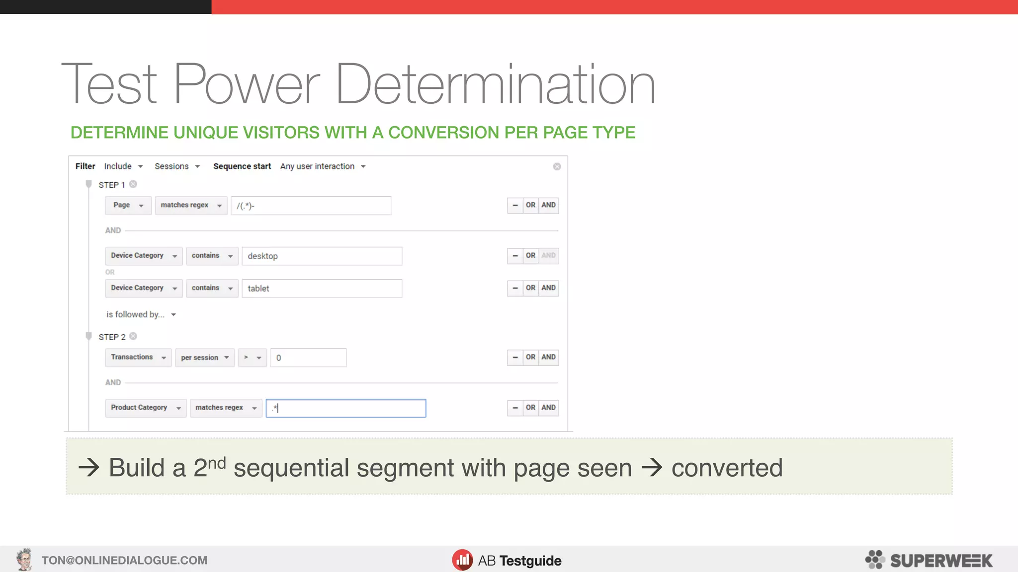Remove the desktop condition with minus button
This screenshot has width=1018, height=572.
click(x=515, y=256)
